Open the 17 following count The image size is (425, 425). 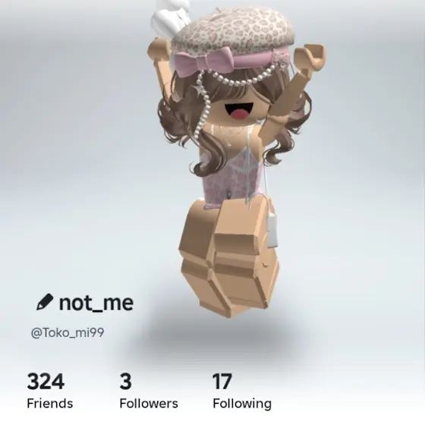click(x=222, y=381)
